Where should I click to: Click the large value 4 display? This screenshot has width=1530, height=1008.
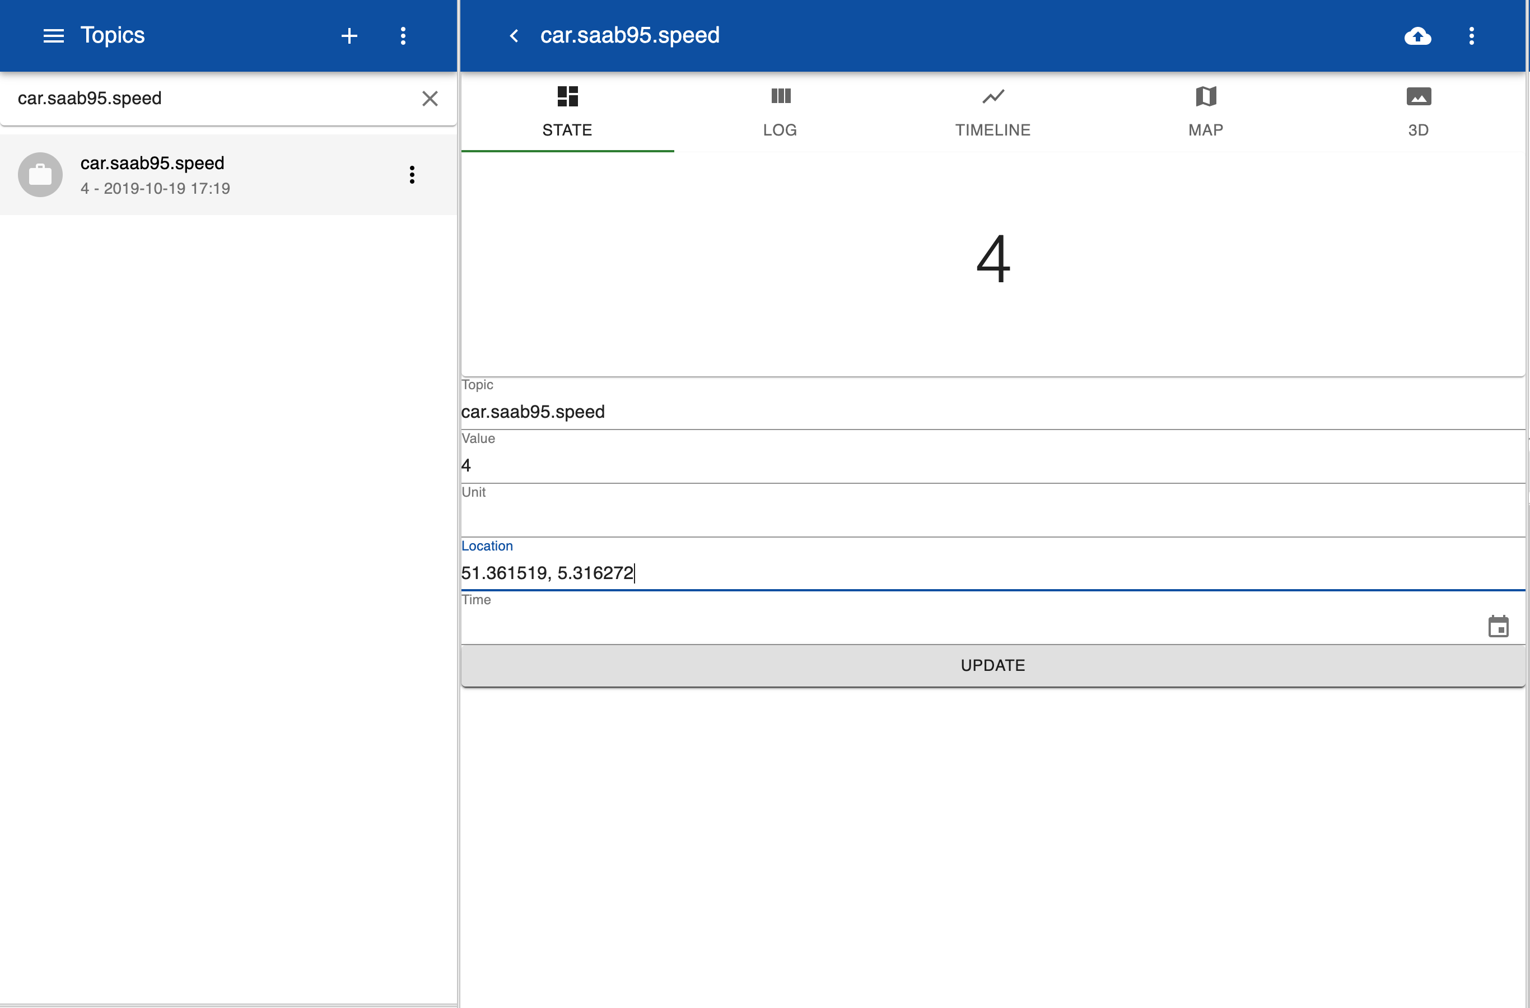(993, 259)
